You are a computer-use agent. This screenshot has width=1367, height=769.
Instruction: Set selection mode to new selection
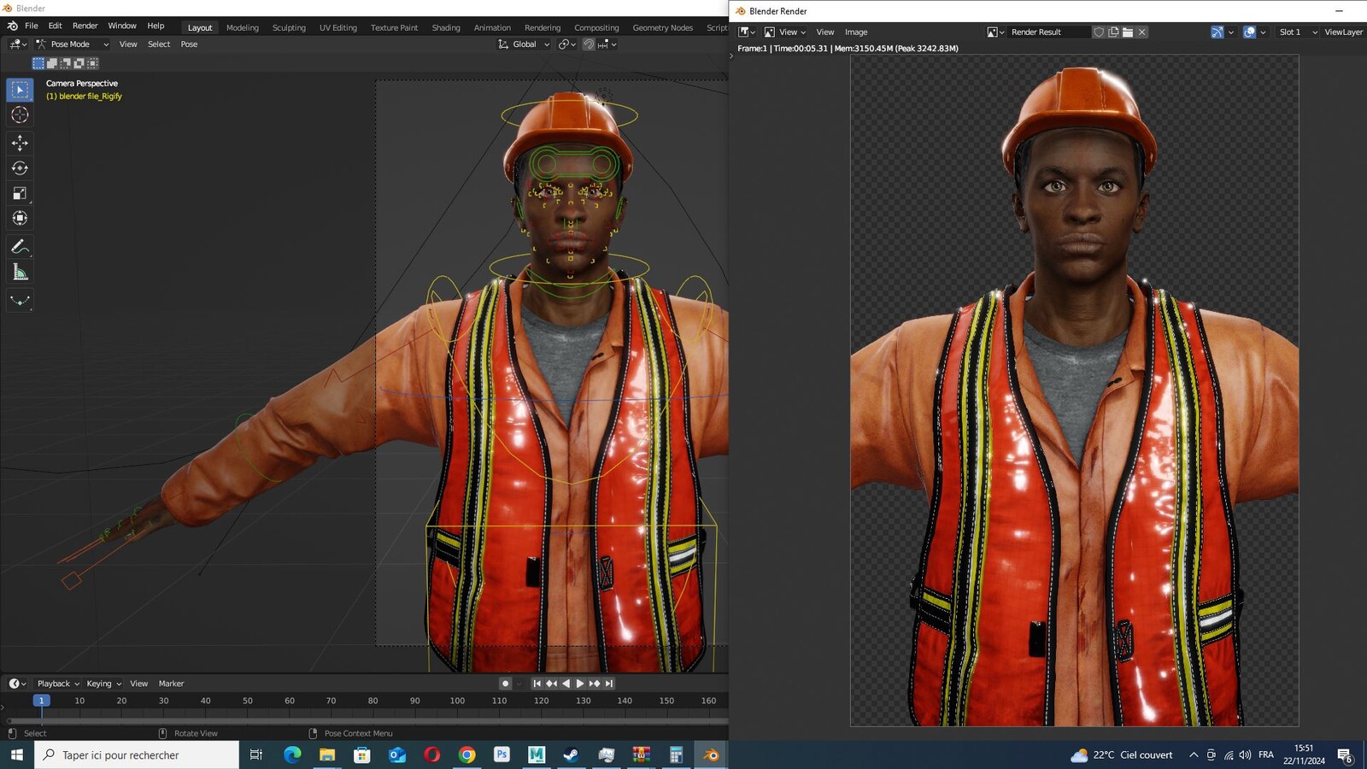point(38,63)
